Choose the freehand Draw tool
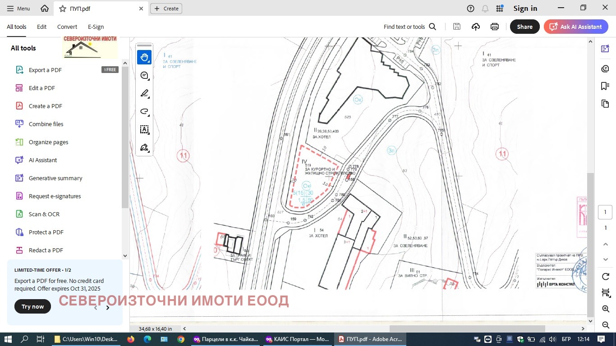The image size is (616, 346). (x=144, y=112)
